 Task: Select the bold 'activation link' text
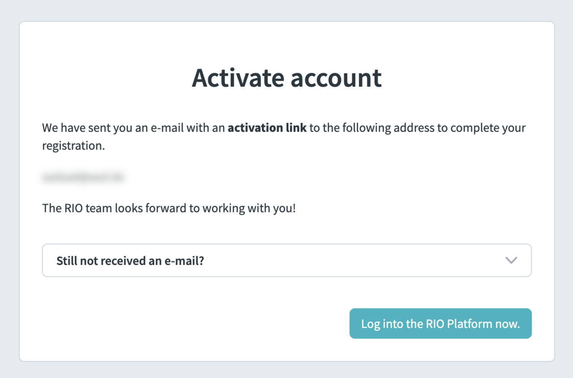(x=267, y=127)
